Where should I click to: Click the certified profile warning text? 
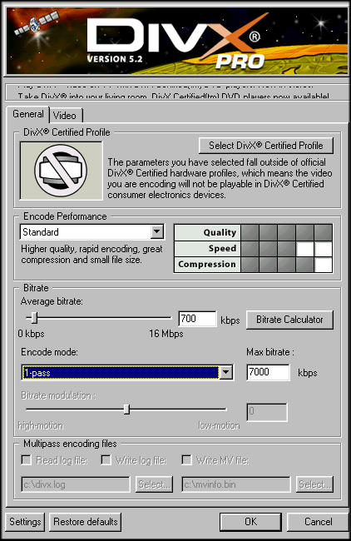[220, 178]
